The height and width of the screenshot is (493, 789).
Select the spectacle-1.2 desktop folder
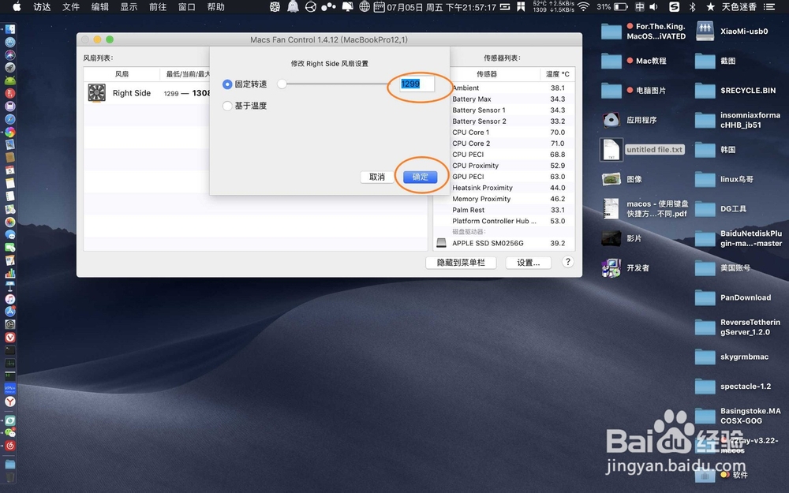(733, 387)
